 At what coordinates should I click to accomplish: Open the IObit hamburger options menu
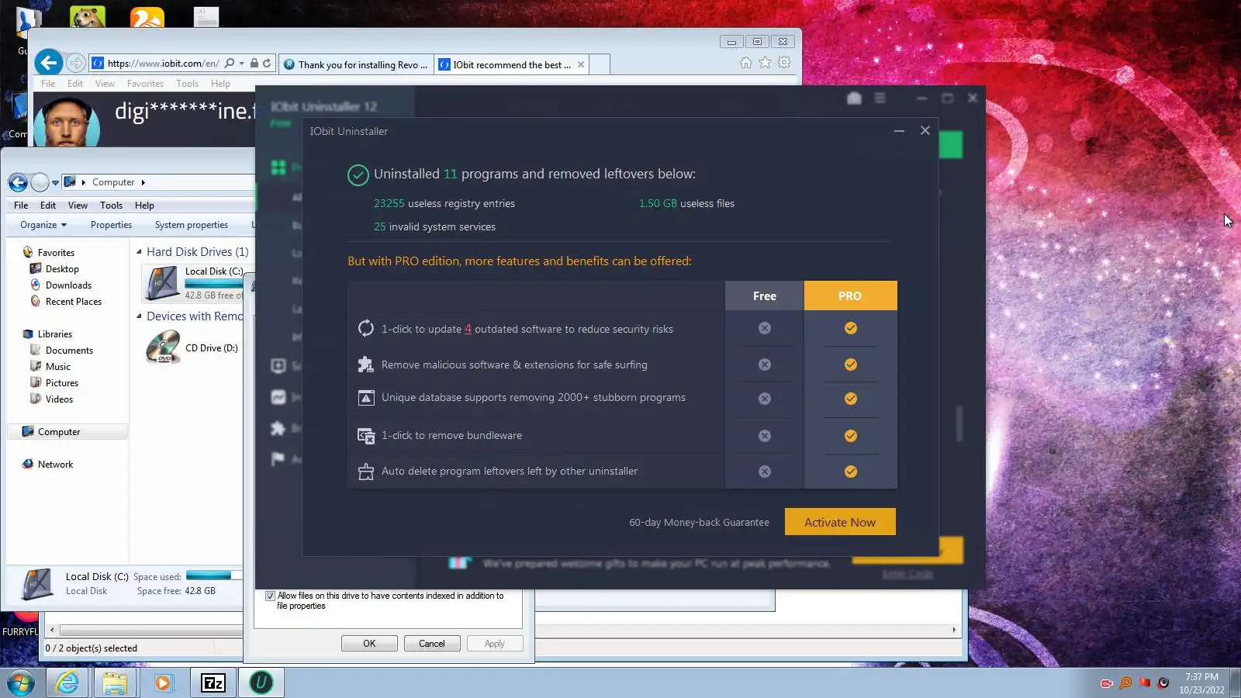[x=880, y=98]
